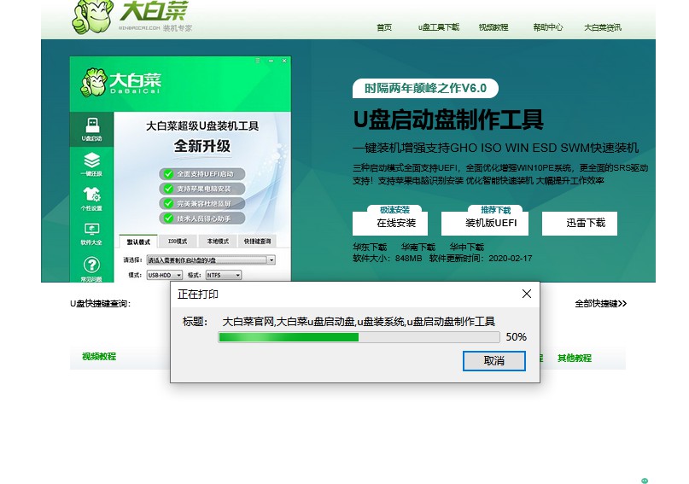
Task: Click the print progress bar at 50%
Action: 359,337
